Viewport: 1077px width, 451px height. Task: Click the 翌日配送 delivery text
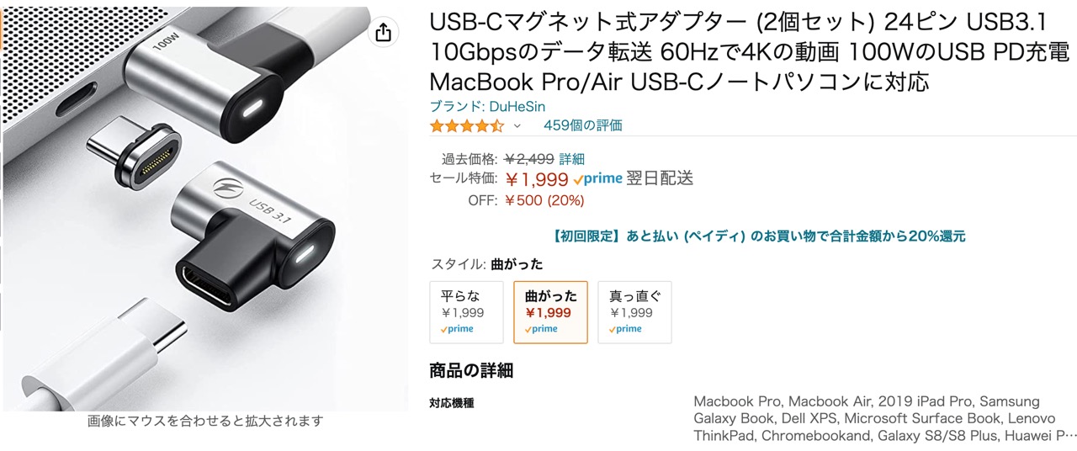pos(661,178)
